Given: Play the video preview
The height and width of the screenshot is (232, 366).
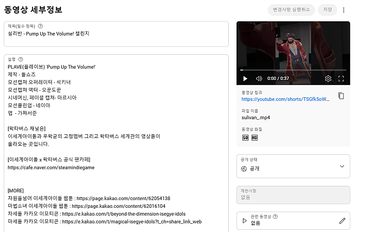Looking at the screenshot, I should tap(245, 79).
